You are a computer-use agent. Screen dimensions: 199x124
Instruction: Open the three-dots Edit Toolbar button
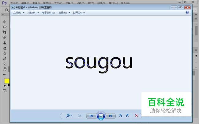[x=5, y=74]
